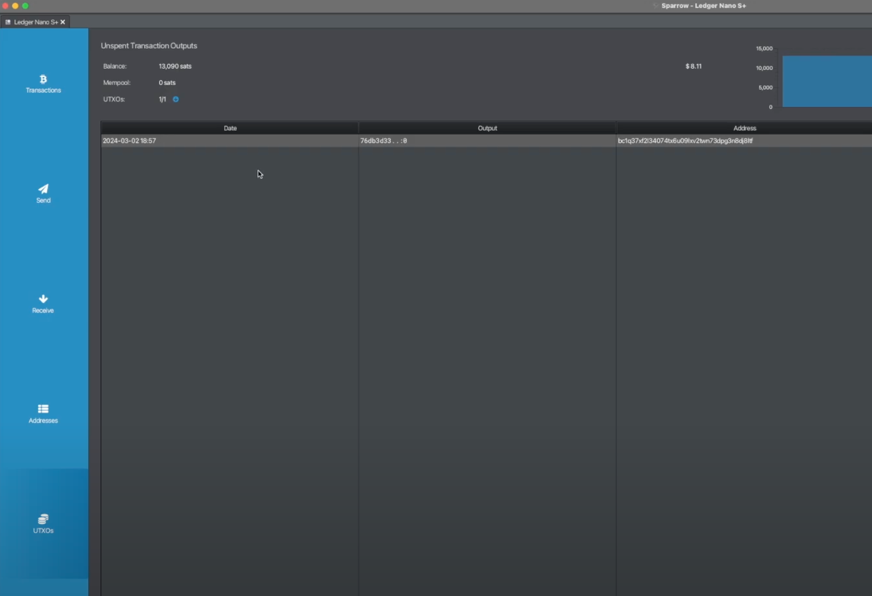Click output 76db3d33..:0 cell
The width and height of the screenshot is (872, 596).
[x=383, y=141]
